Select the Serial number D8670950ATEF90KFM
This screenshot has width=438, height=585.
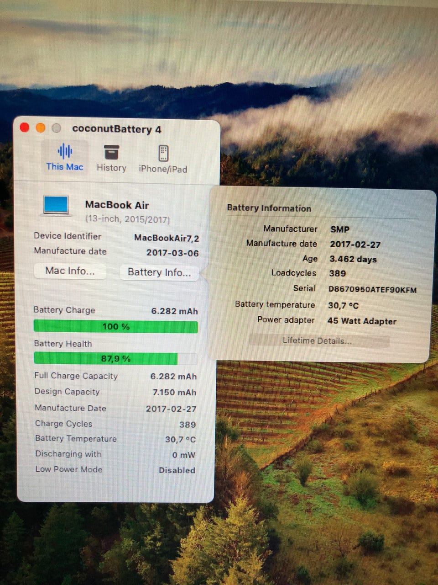tap(373, 289)
